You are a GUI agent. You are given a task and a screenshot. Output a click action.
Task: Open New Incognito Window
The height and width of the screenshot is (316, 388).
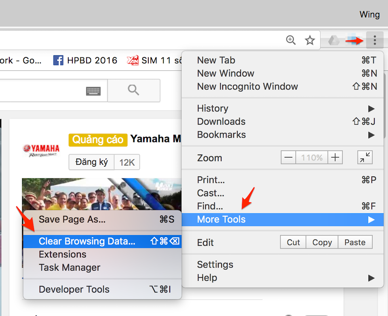pos(247,87)
